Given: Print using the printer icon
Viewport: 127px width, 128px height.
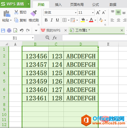Looking at the screenshot, I should 9,30.
